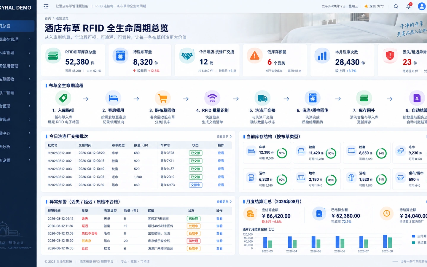Click the 待处理 status tag in 异常预警

click(193, 241)
